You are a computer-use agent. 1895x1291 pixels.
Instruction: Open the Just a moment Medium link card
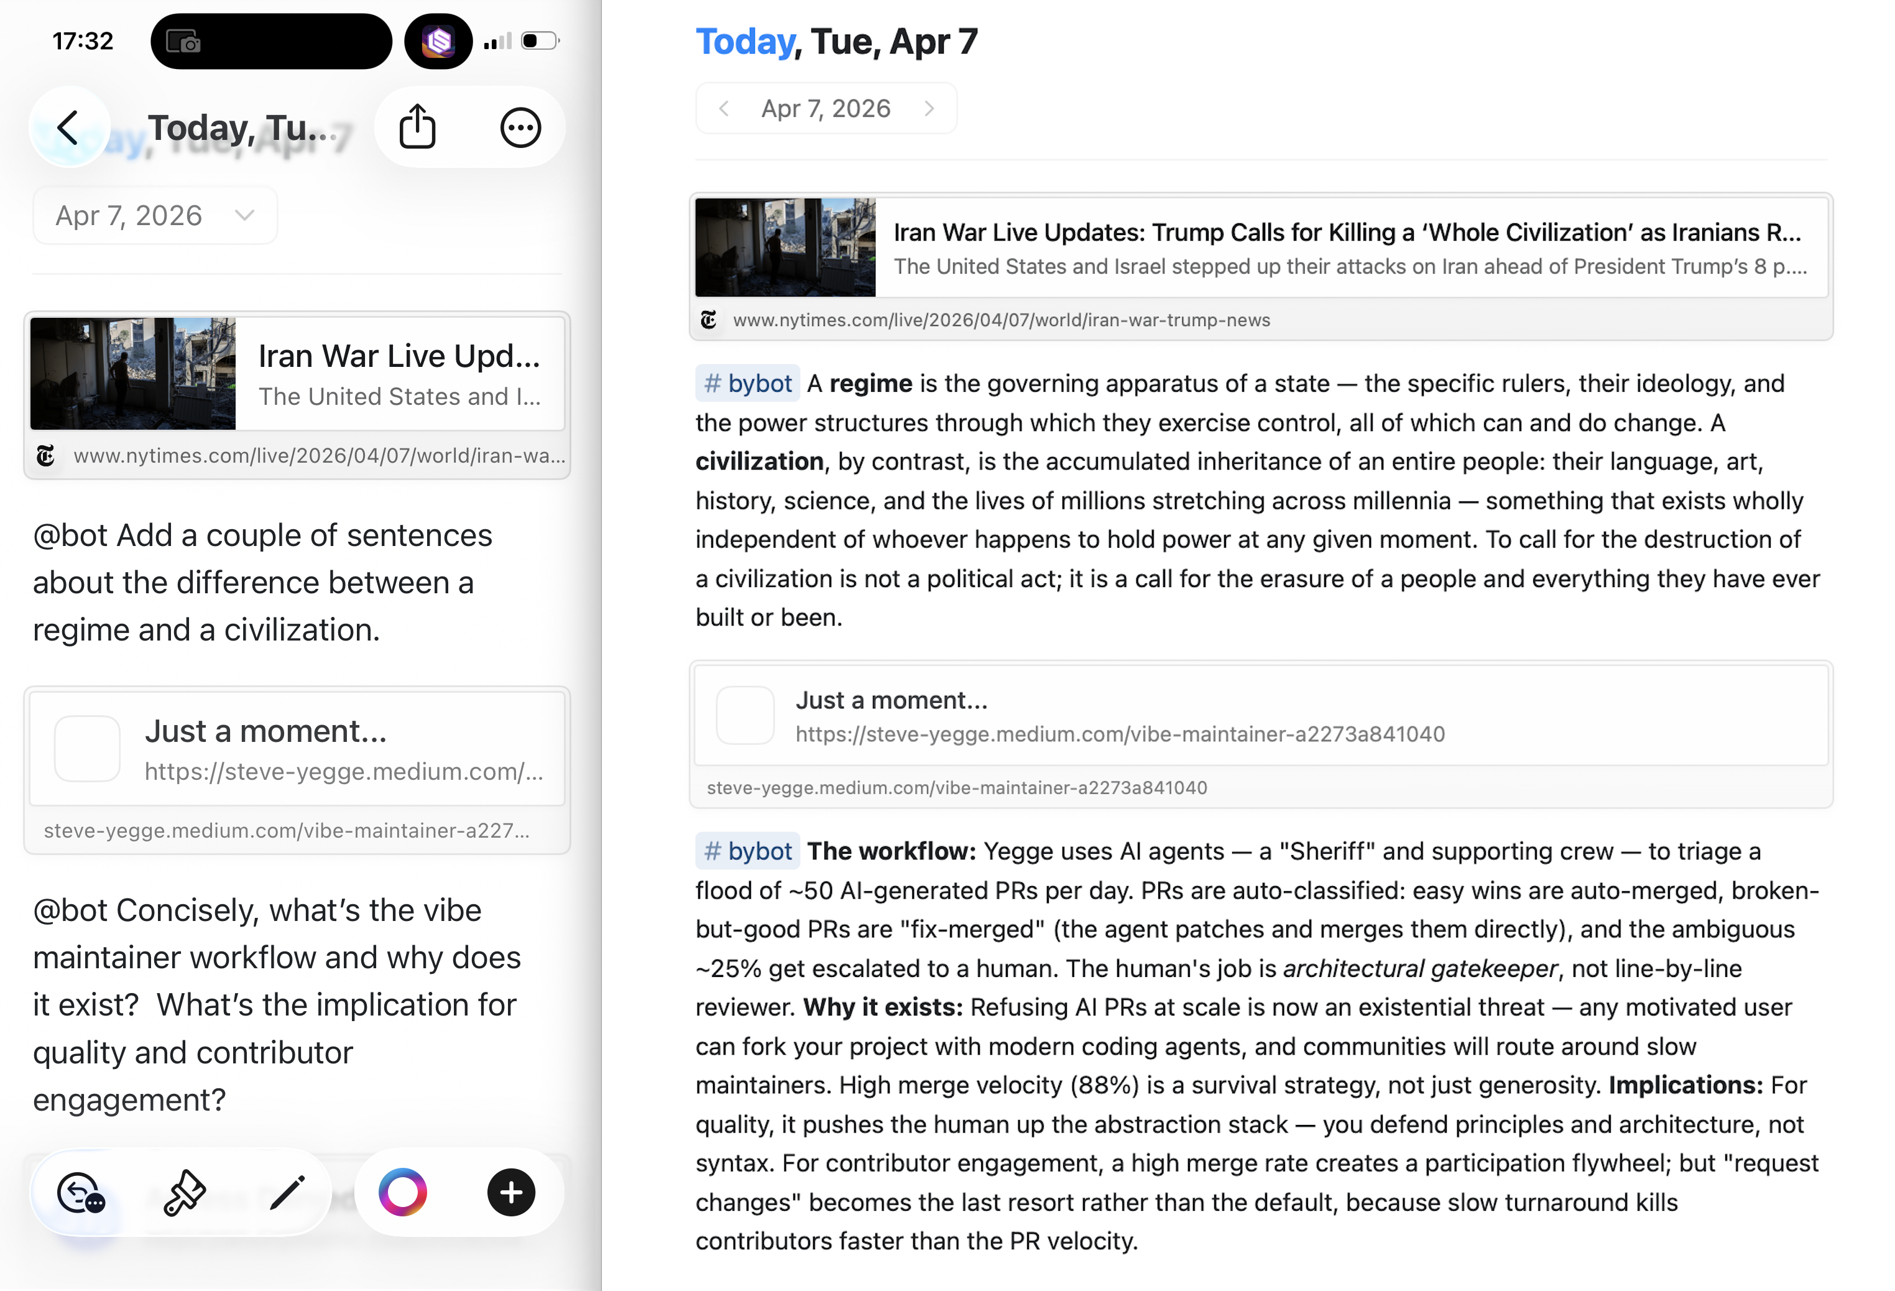[1260, 716]
